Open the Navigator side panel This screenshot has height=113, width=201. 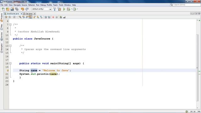[x=2, y=48]
